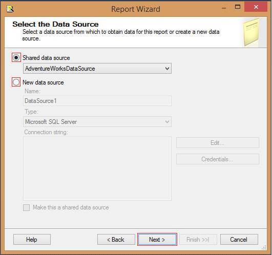Maximize the Report Wizard window
This screenshot has height=255, width=272.
click(238, 7)
